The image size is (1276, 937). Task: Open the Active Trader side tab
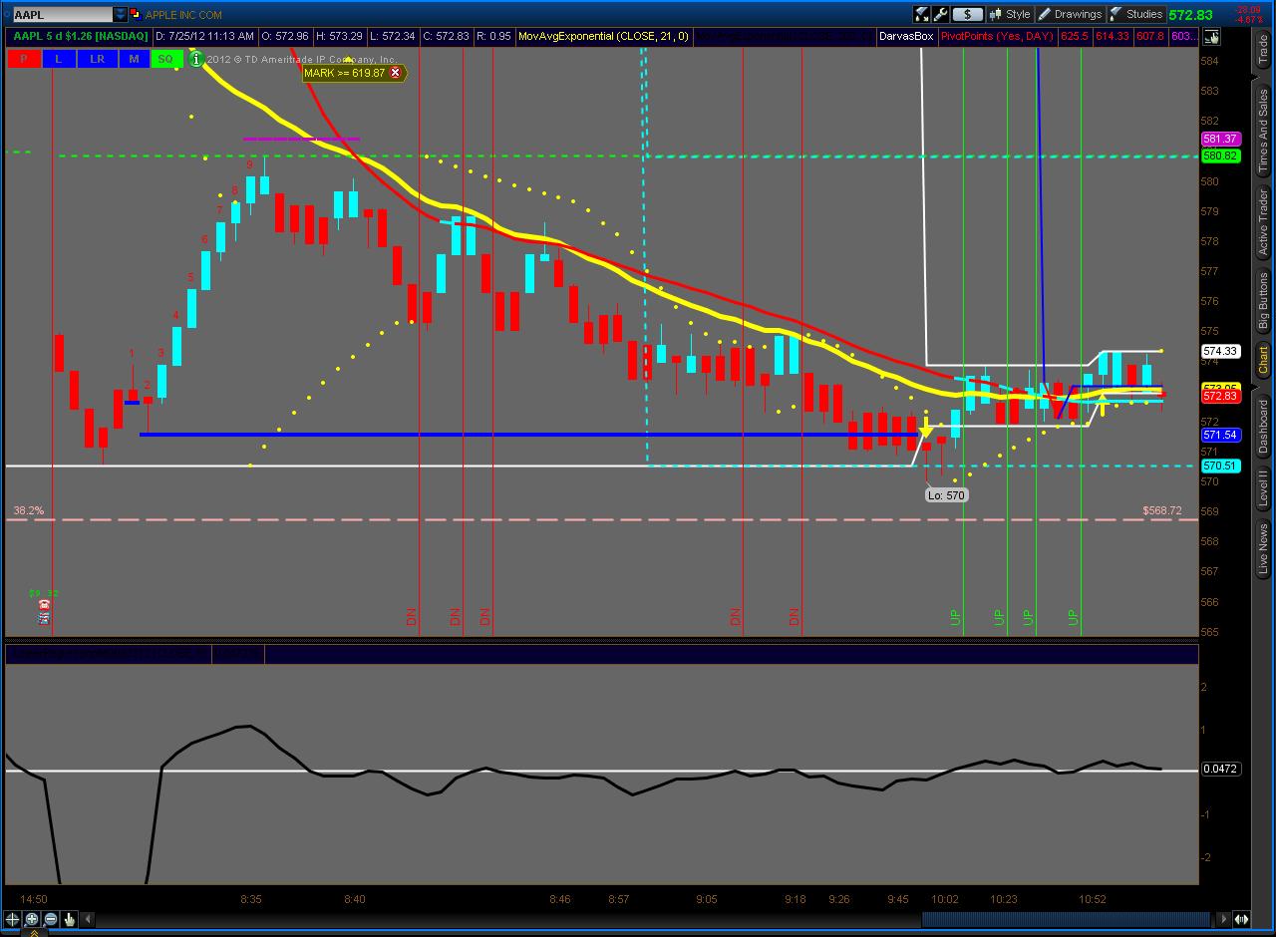point(1263,221)
